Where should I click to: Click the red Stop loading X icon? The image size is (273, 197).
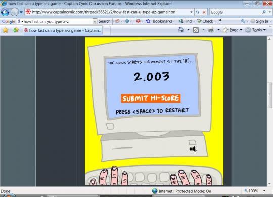[x=204, y=12]
